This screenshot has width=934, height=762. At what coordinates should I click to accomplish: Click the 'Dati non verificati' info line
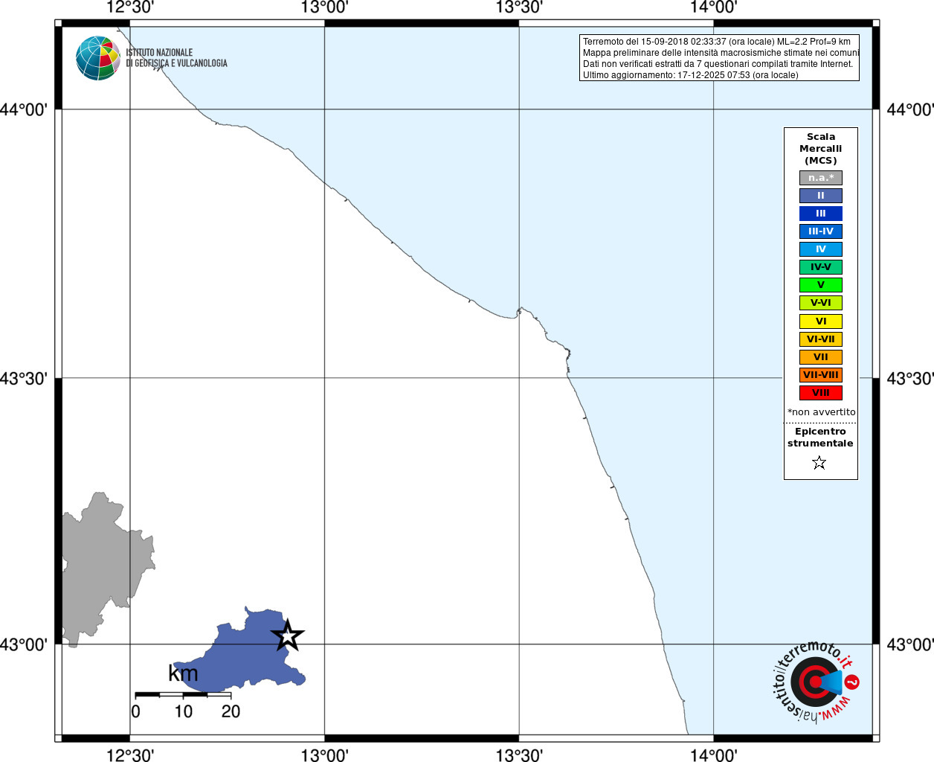click(718, 64)
